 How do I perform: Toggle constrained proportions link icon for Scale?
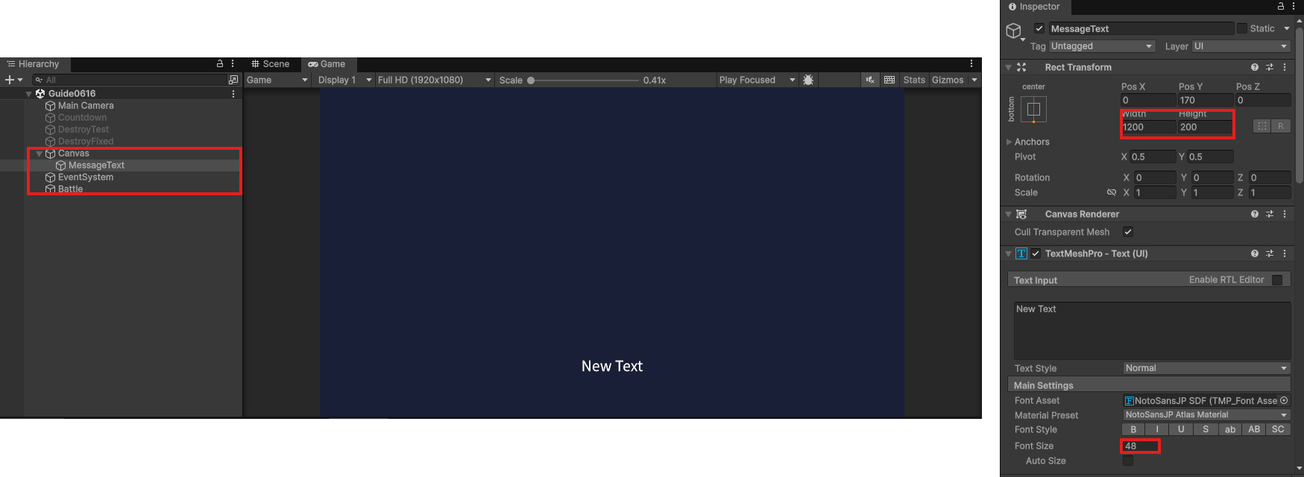[x=1112, y=192]
